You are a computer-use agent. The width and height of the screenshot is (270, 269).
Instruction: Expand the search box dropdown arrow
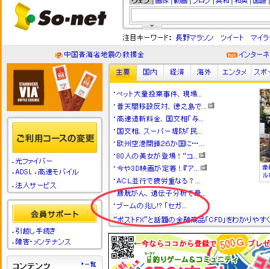tap(152, 26)
